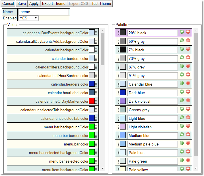Click the red remove icon beside Dark blue

188,92
